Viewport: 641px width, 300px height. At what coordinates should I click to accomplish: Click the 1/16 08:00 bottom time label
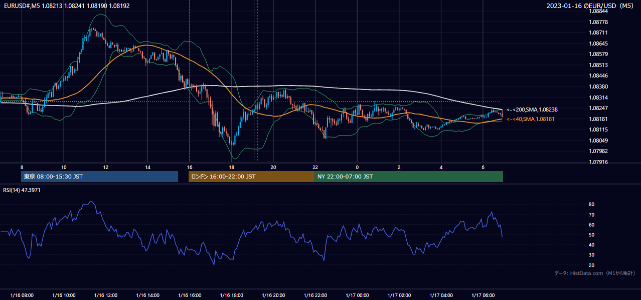pos(22,295)
